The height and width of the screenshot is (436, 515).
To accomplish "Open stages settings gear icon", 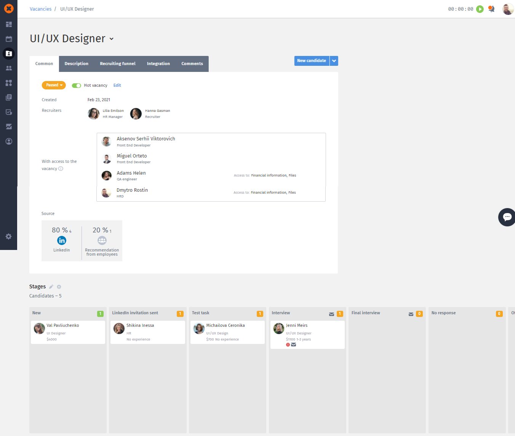I will coord(59,287).
